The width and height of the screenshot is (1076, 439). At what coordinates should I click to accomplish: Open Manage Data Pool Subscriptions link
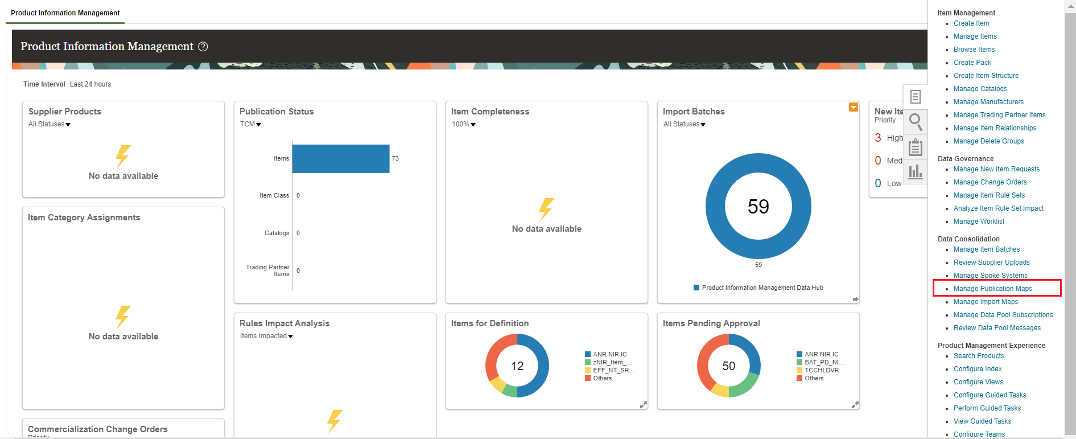pyautogui.click(x=1003, y=315)
